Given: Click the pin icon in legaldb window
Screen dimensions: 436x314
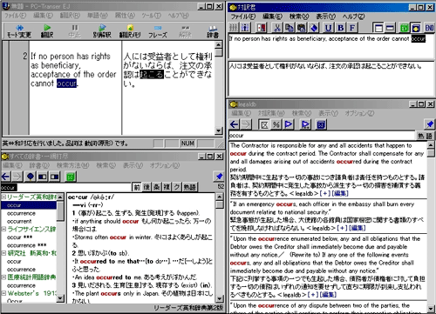Looking at the screenshot, I should click(429, 124).
